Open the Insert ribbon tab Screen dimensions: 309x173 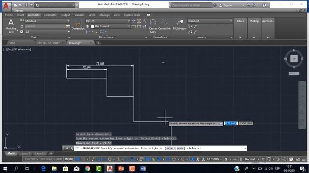click(x=20, y=15)
